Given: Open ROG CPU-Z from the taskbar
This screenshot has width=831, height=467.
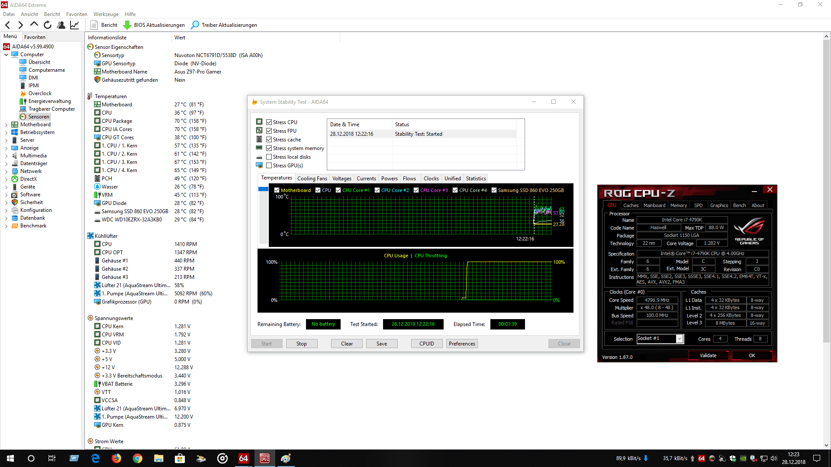Looking at the screenshot, I should pyautogui.click(x=264, y=458).
